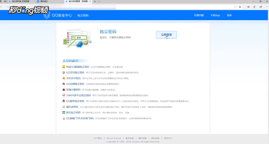Viewport: 269px width, 144px height.
Task: Click the 玫瑰小镇 red icon
Action: coord(64,90)
